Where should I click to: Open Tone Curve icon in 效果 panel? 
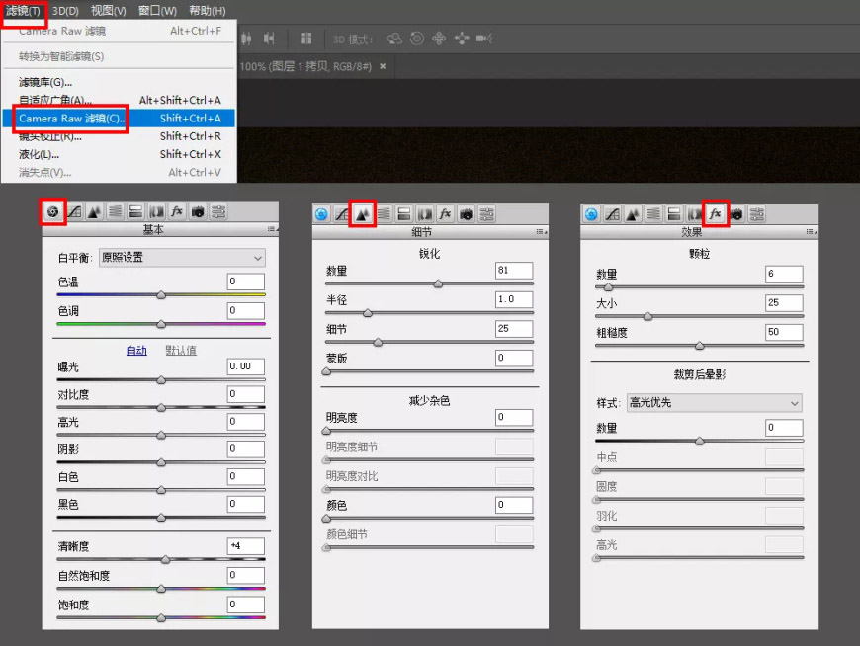[x=612, y=214]
